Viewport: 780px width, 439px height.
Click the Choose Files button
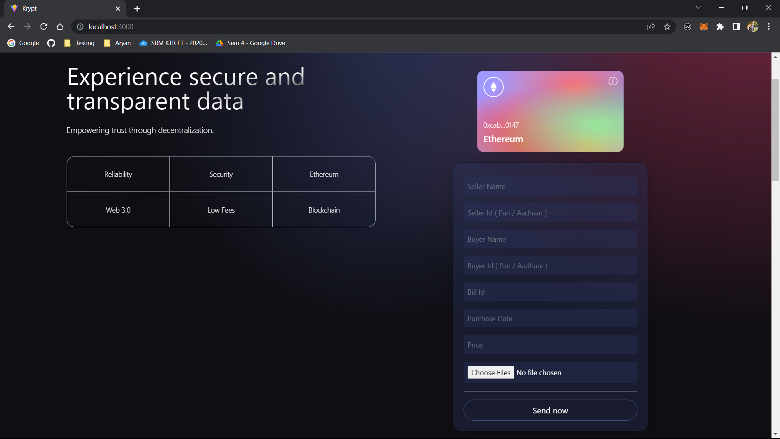pyautogui.click(x=490, y=372)
